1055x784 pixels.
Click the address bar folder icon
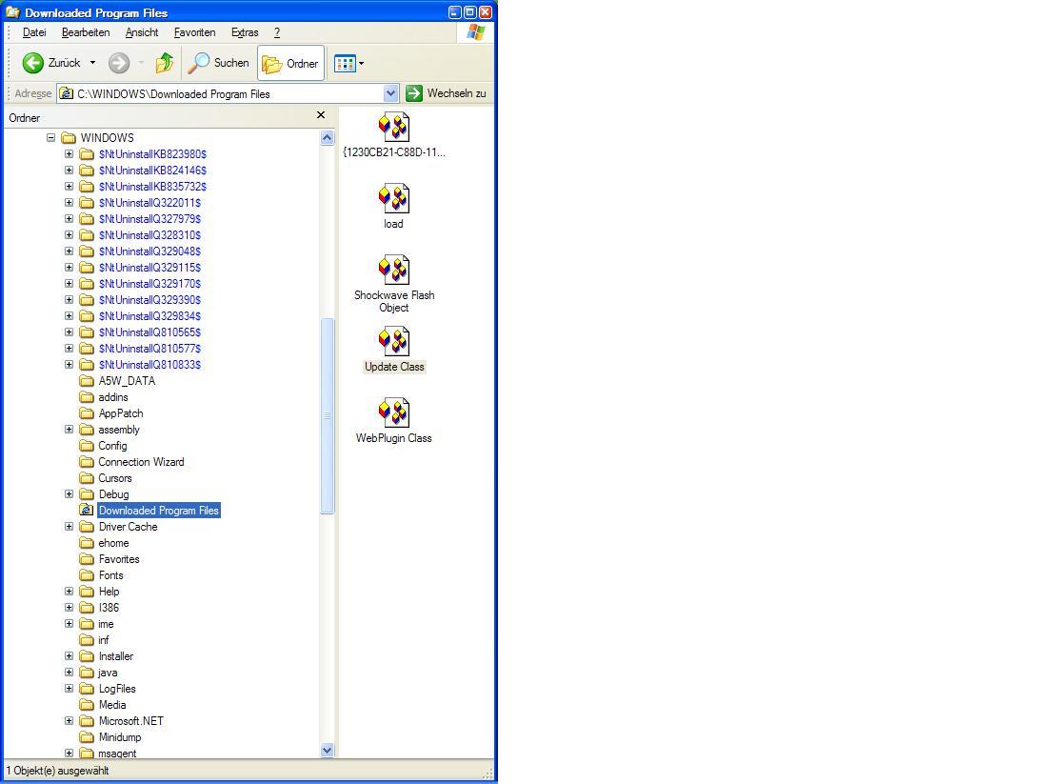pyautogui.click(x=66, y=93)
